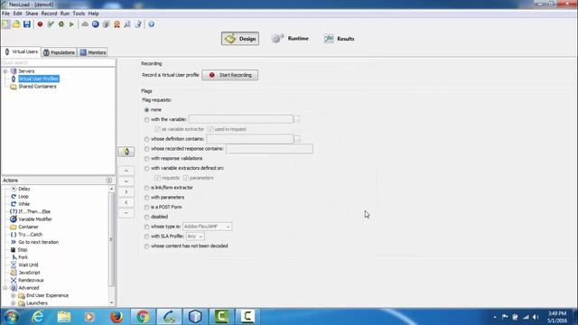Collapse the Advanced actions node
This screenshot has height=325, width=578.
tap(5, 288)
